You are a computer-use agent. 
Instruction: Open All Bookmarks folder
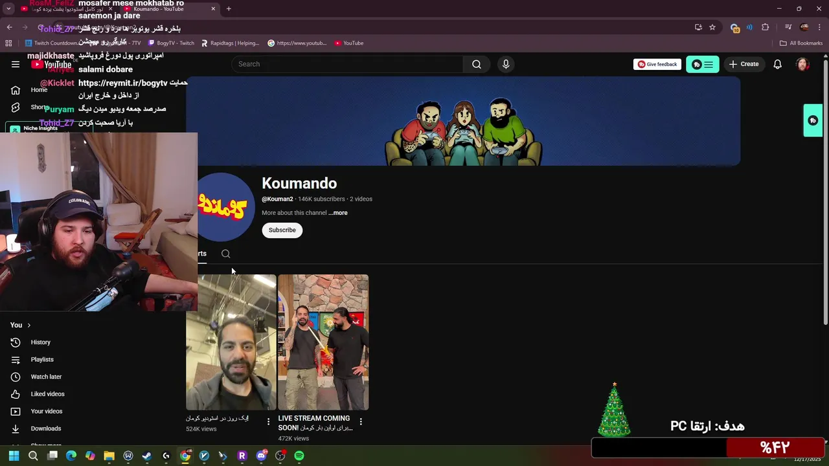point(801,43)
